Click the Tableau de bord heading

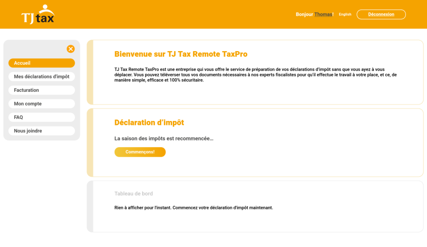click(134, 194)
